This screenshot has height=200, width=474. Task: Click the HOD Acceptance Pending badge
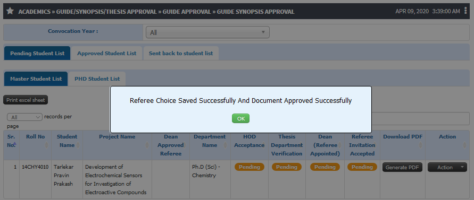click(250, 167)
